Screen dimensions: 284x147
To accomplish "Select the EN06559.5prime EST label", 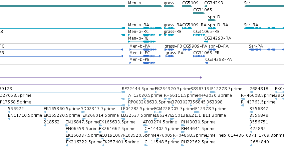I will 83,129.
